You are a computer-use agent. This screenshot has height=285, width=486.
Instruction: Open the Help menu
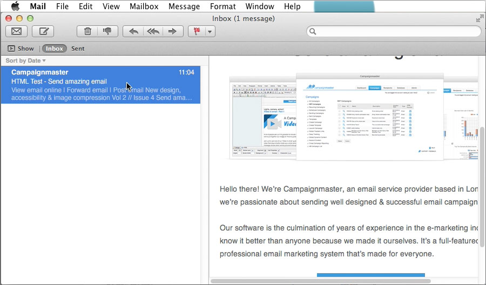point(292,6)
